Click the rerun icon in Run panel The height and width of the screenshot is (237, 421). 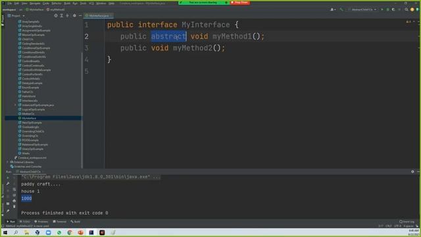click(x=8, y=178)
